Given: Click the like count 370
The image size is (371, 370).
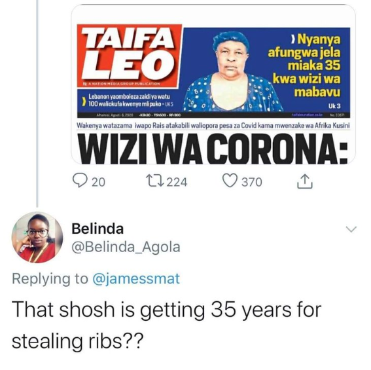Looking at the screenshot, I should (x=252, y=182).
